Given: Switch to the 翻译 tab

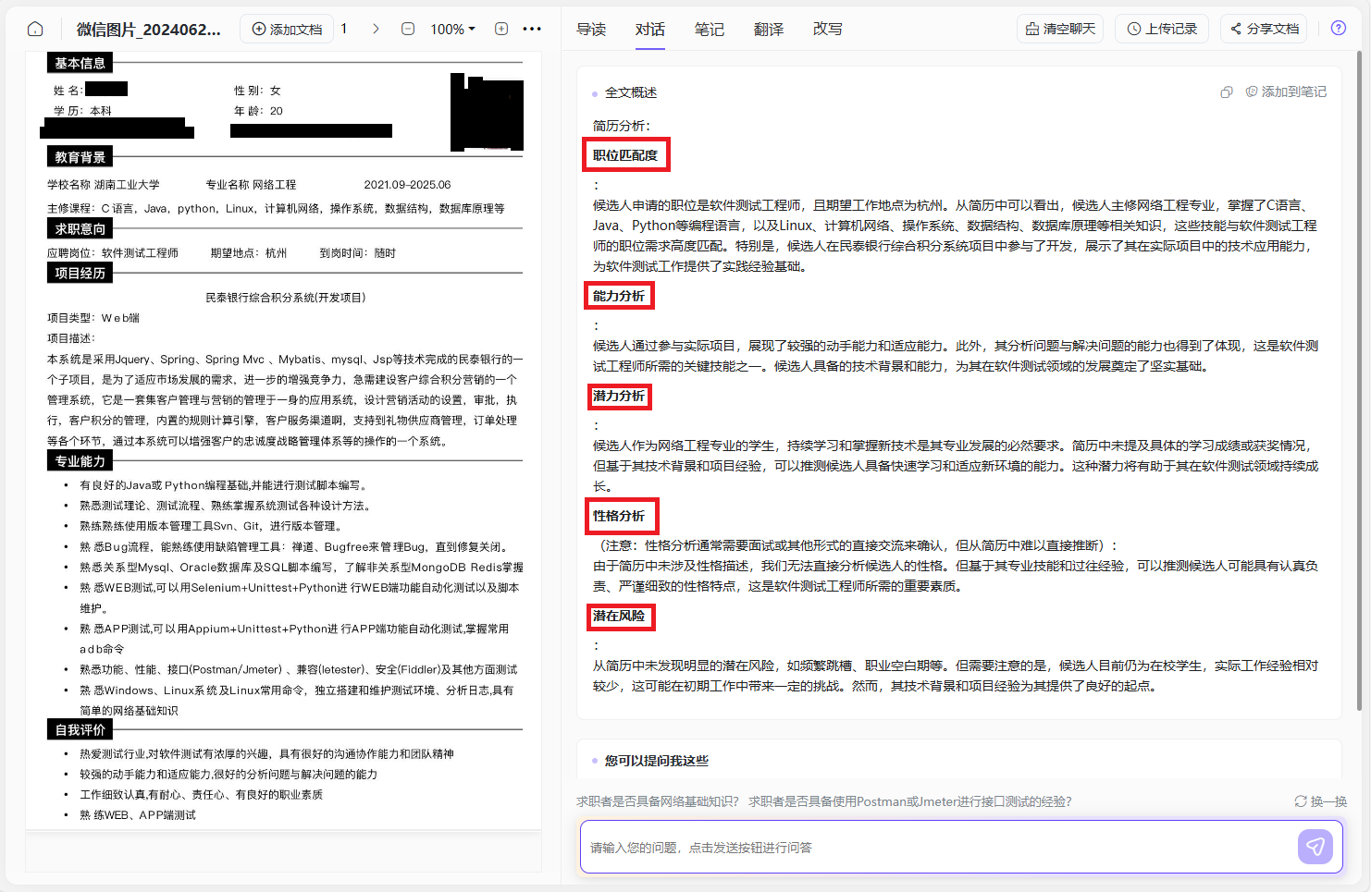Looking at the screenshot, I should pos(769,29).
